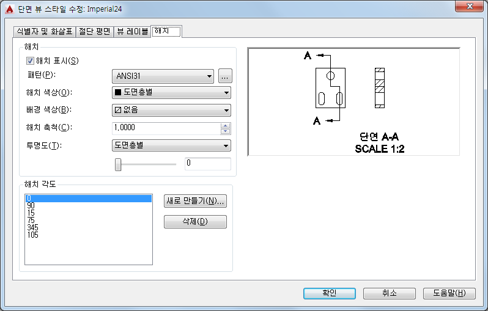Click the 삭제 button
Screen dimensions: 488x311
click(195, 222)
